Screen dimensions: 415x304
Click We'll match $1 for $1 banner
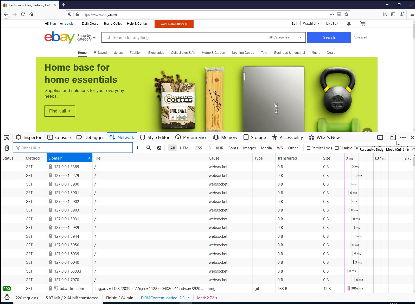pos(174,24)
